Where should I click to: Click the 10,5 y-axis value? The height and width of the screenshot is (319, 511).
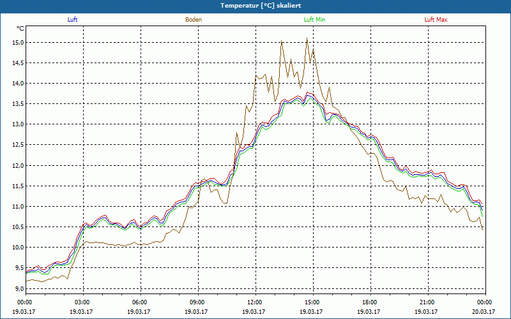coord(19,227)
